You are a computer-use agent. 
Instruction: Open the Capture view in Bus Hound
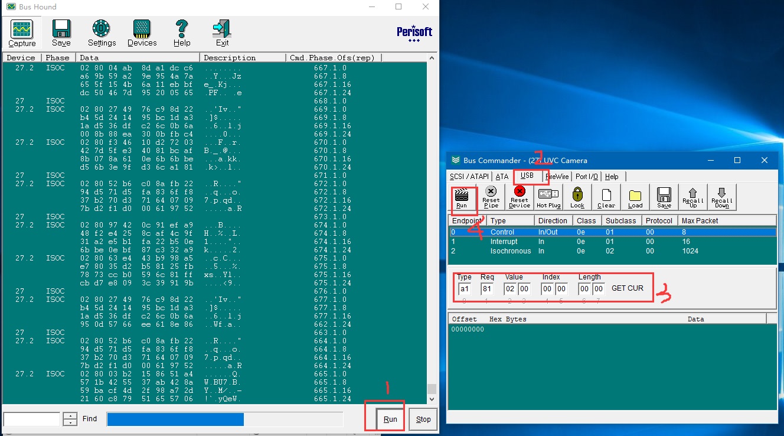click(x=22, y=33)
